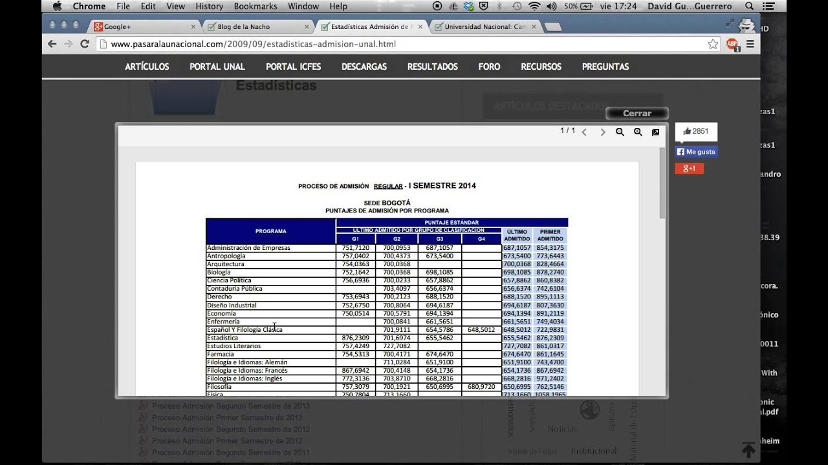Click the Filología e Idiomas: Inglés row
Image resolution: width=828 pixels, height=465 pixels.
tap(386, 378)
